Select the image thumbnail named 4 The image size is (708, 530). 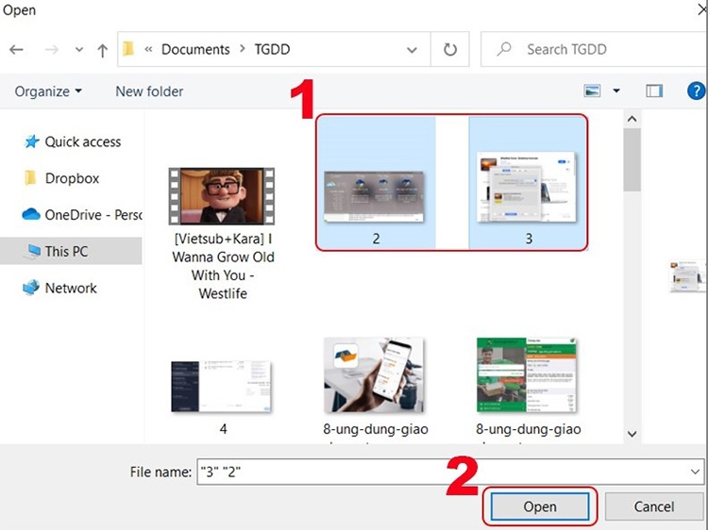pos(221,386)
